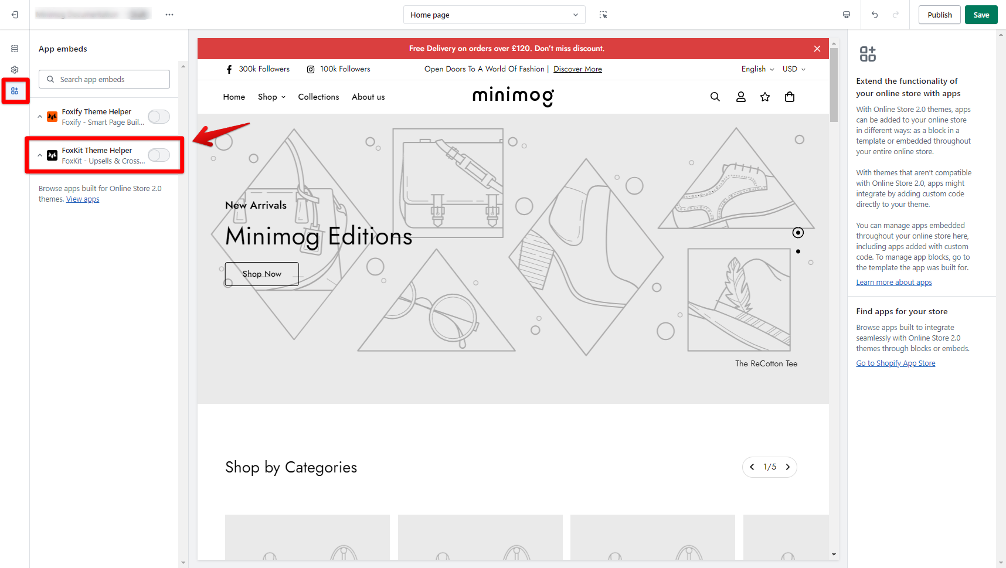This screenshot has width=1006, height=568.
Task: Click sidebar scrollbar up arrow
Action: (x=183, y=66)
